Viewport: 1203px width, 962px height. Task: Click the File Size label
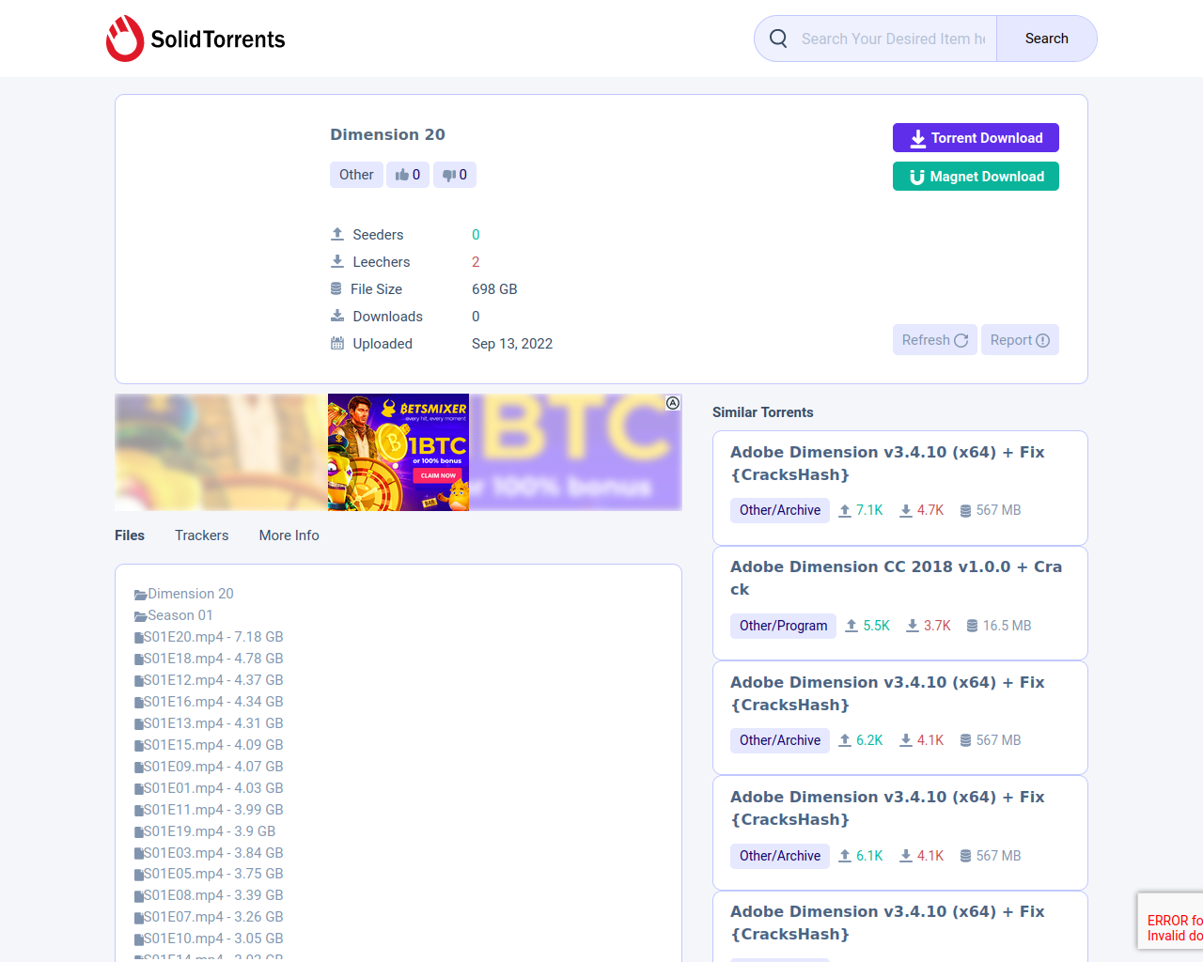[376, 289]
